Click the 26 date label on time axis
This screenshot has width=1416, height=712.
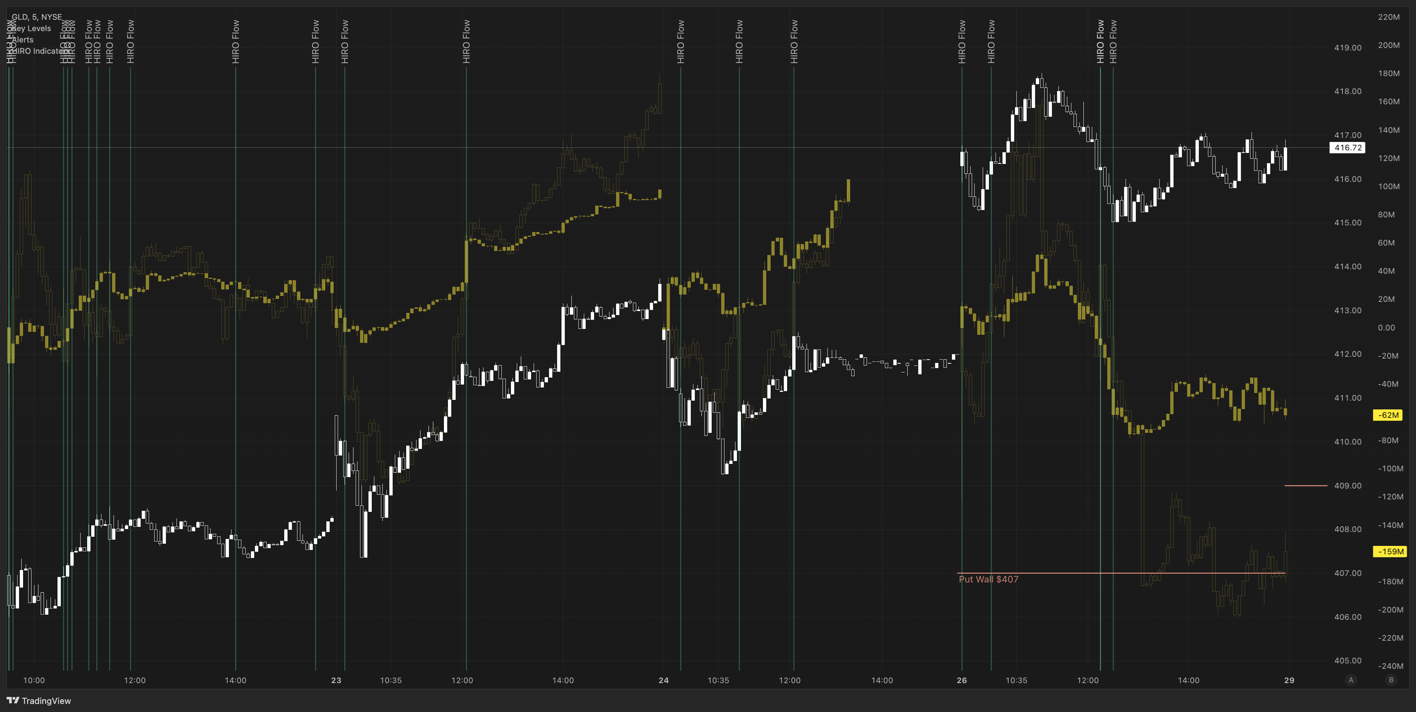961,680
